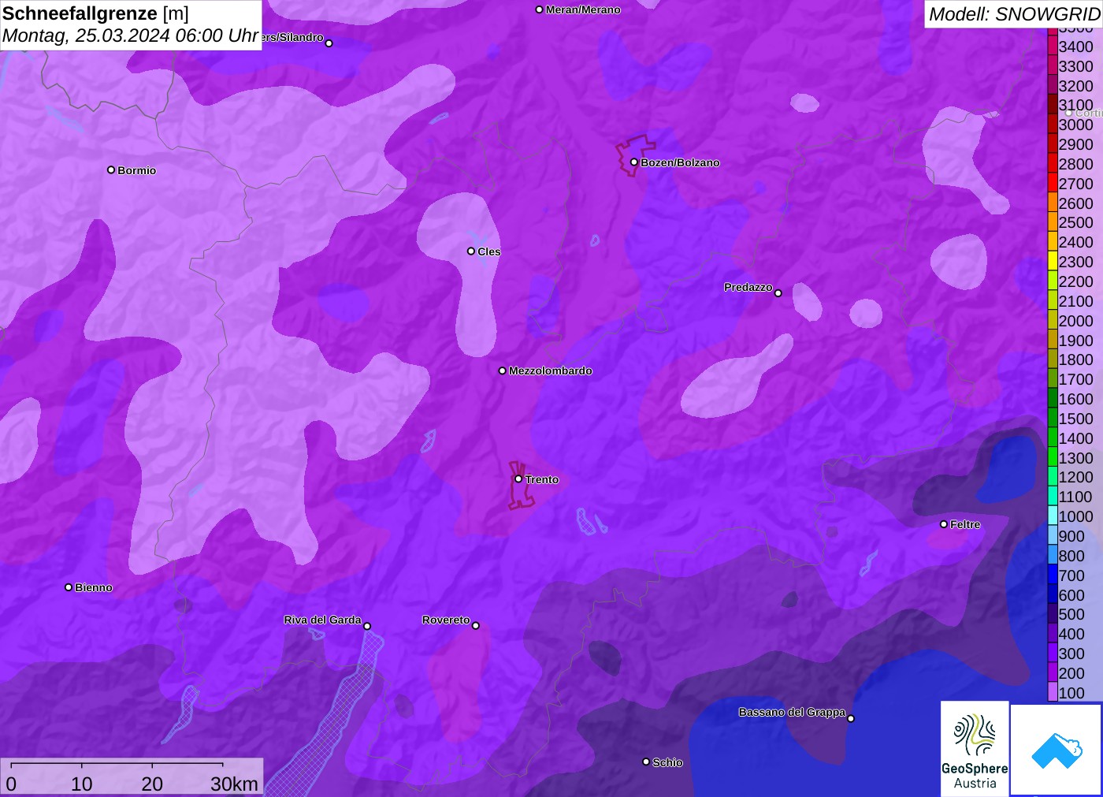Pick the 200 m legend color swatch
The height and width of the screenshot is (797, 1103).
(x=1053, y=672)
